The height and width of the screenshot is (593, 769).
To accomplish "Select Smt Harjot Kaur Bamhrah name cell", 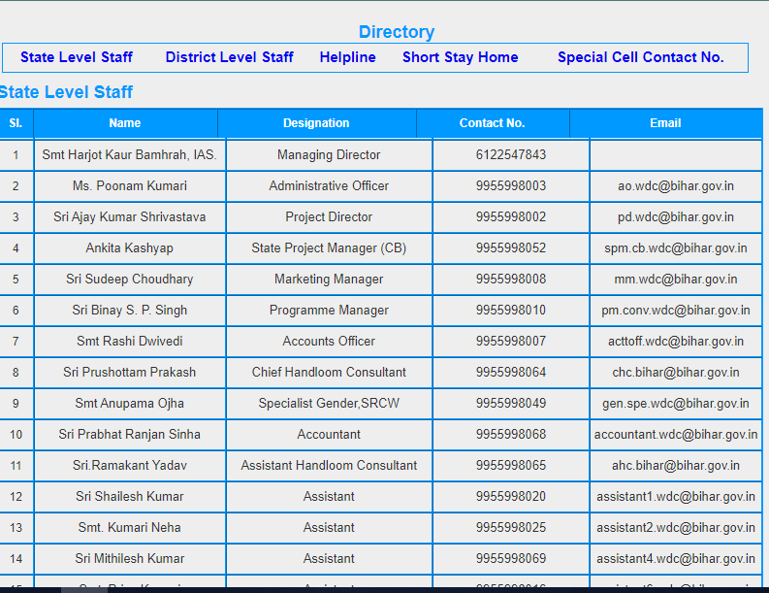I will [x=129, y=155].
